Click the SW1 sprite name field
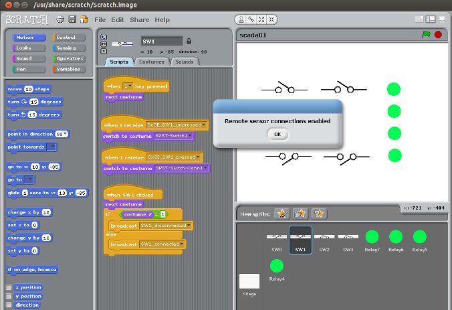 point(162,42)
